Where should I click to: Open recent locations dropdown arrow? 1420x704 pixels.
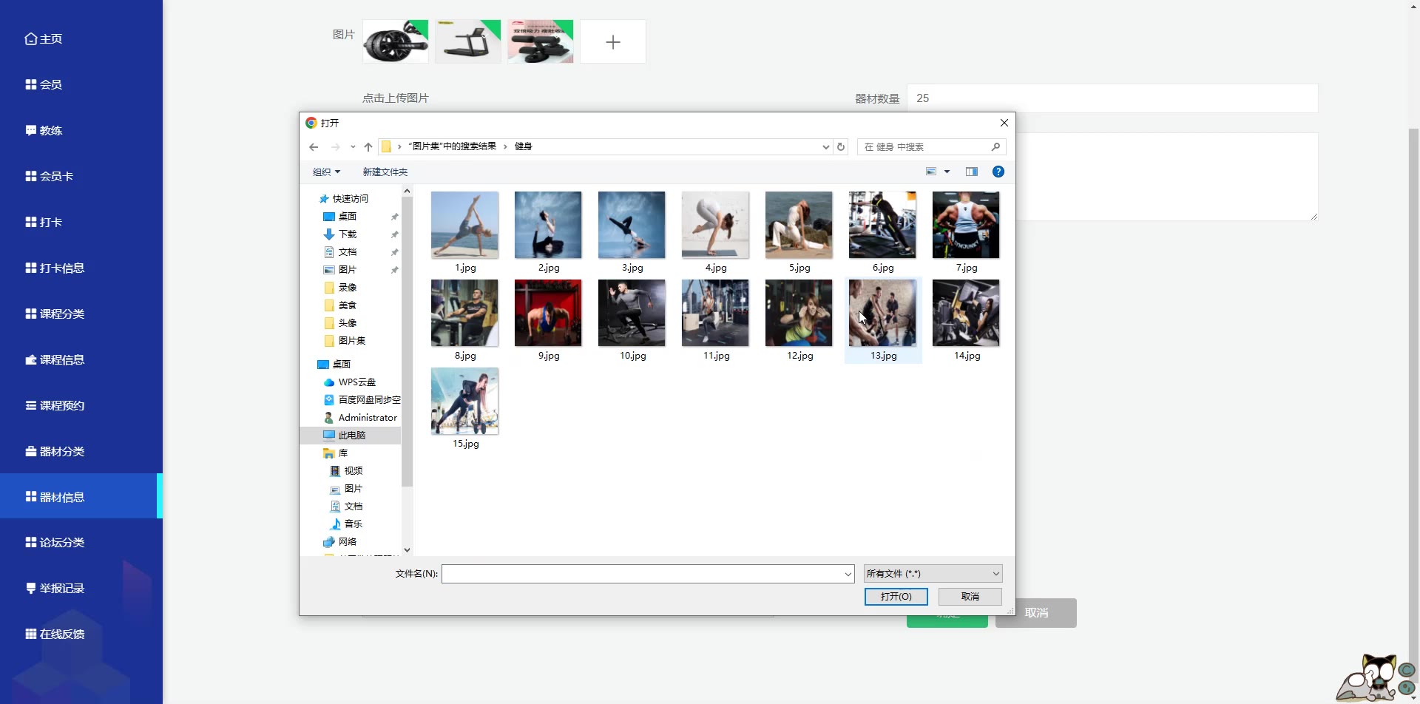pyautogui.click(x=353, y=146)
